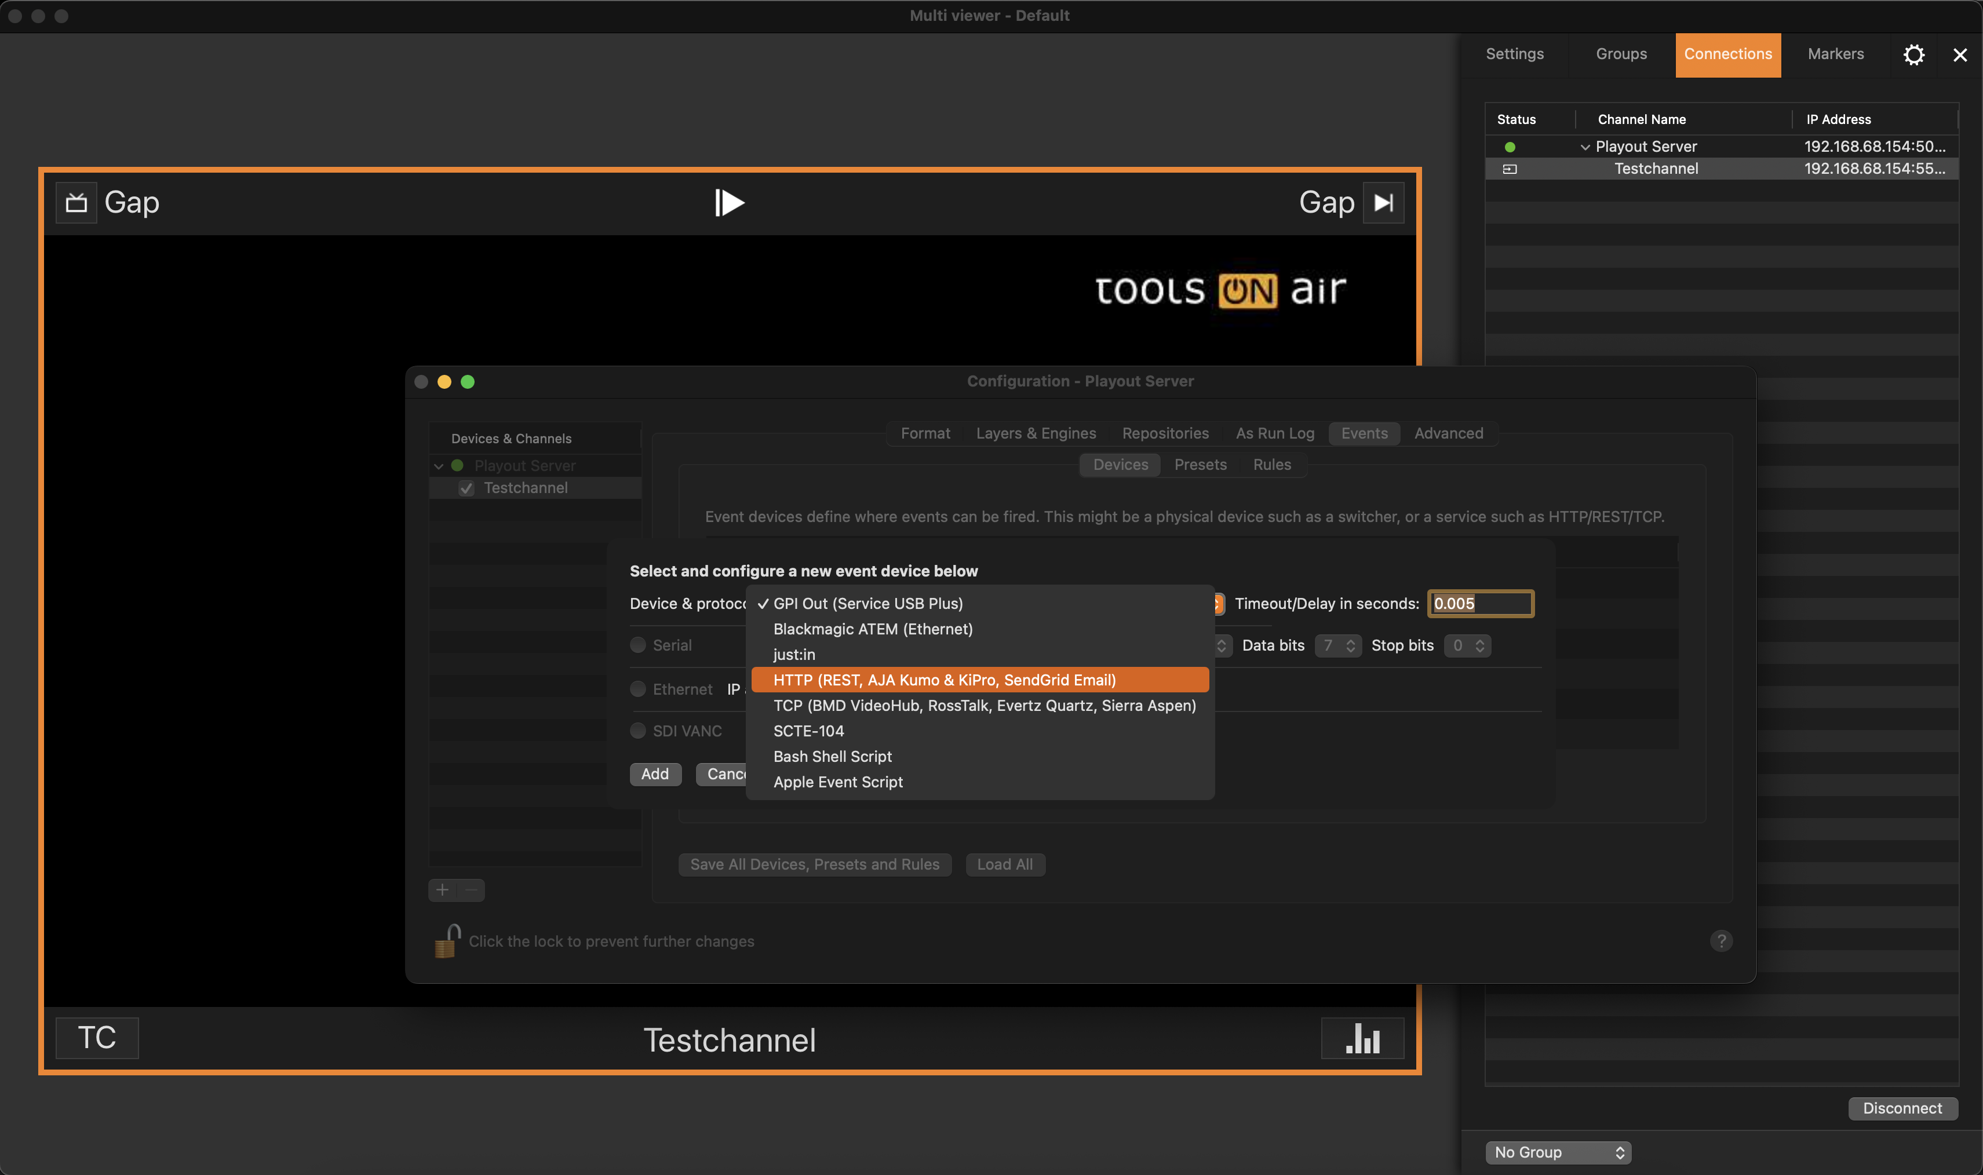Choose GPI Out (Service USB Plus) option
Viewport: 1983px width, 1175px height.
pyautogui.click(x=980, y=603)
